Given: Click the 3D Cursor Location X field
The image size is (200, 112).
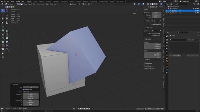Looking at the screenshot, I should [153, 44].
